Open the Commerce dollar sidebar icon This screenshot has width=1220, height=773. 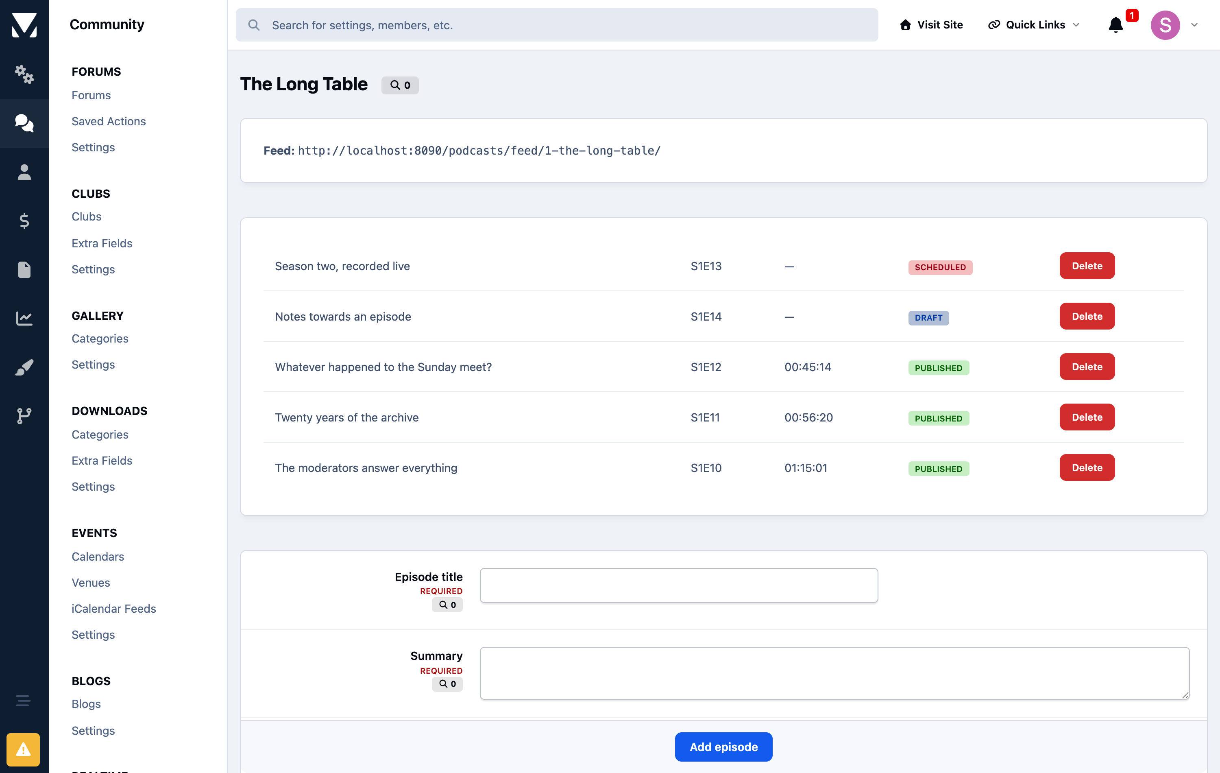tap(24, 221)
